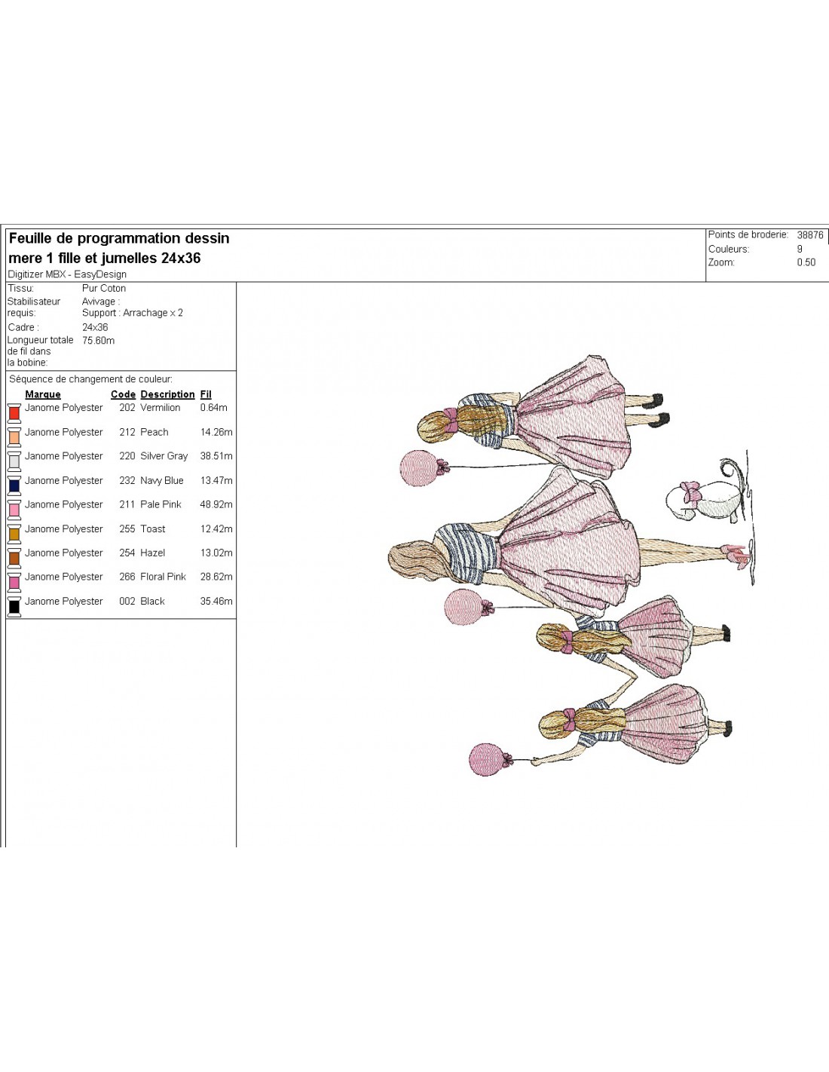
Task: Pick the Hazel brown thread spool icon
Action: (14, 557)
